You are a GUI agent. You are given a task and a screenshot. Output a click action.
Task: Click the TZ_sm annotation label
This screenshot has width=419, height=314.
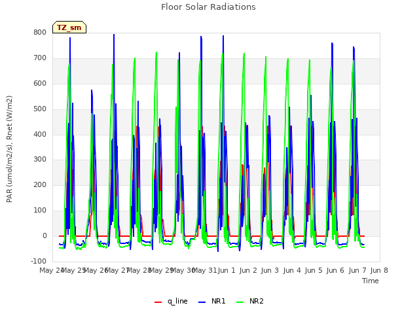[69, 27]
